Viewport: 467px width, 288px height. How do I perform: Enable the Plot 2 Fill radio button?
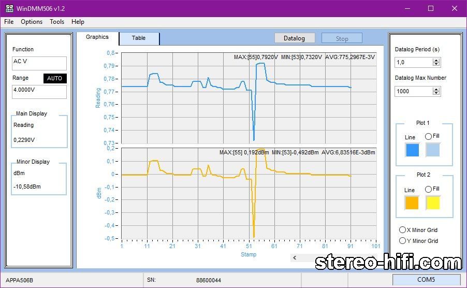click(x=428, y=189)
